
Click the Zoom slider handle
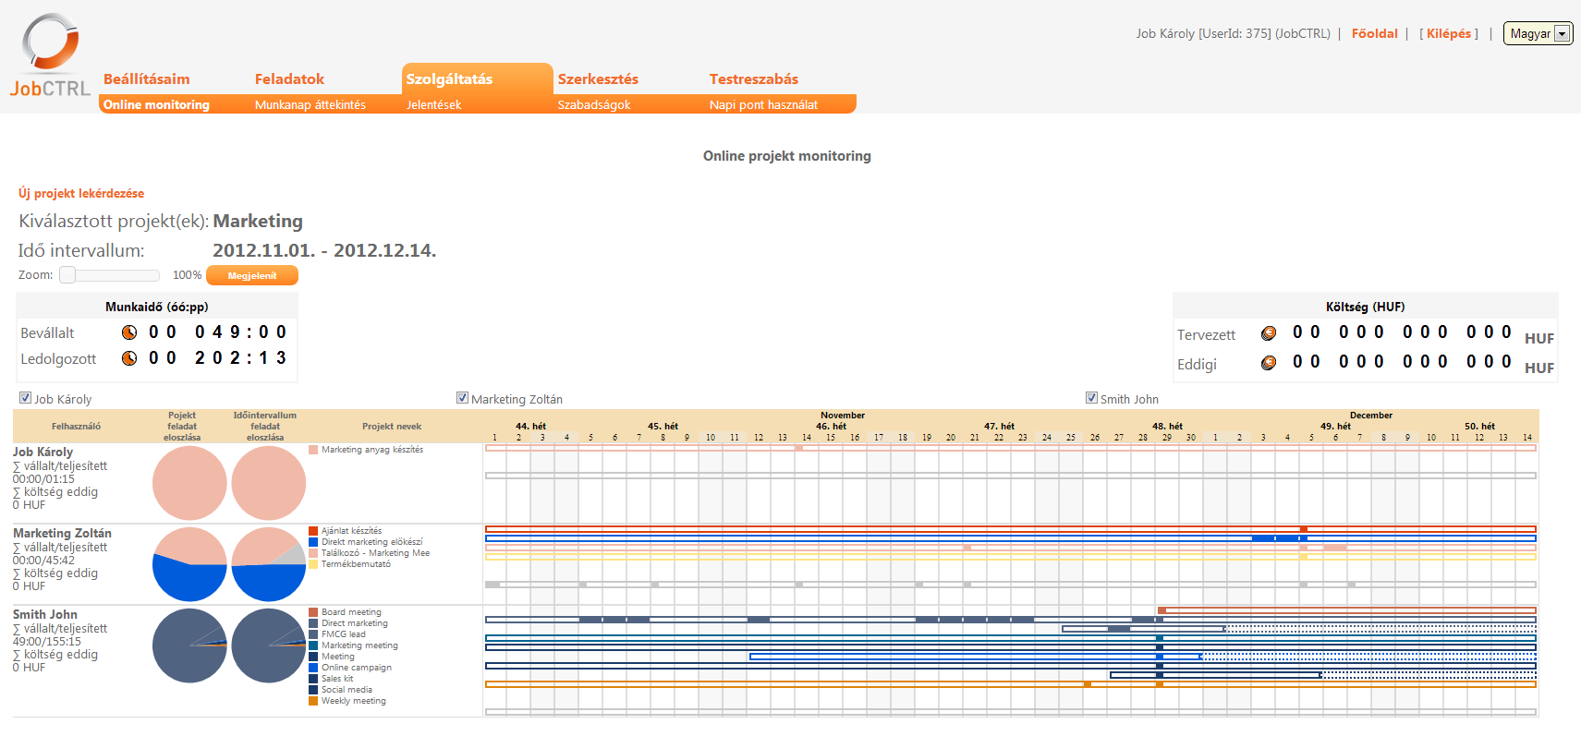click(67, 275)
